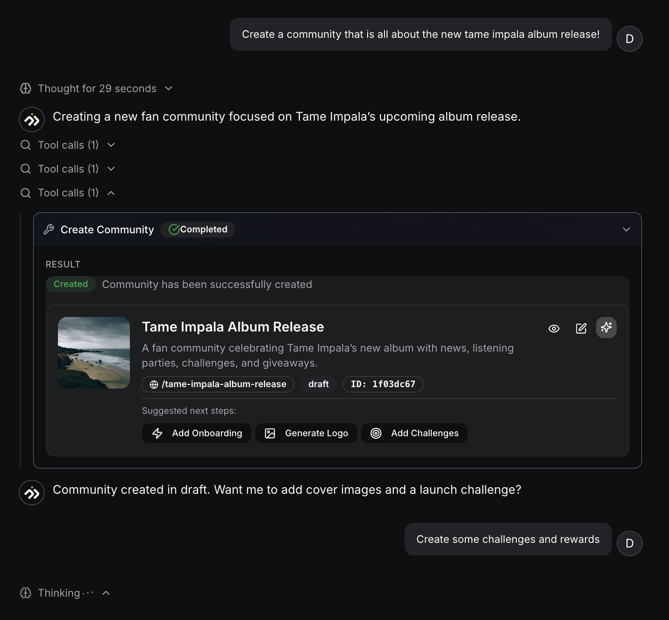The height and width of the screenshot is (620, 669).
Task: Click the wrench icon next to Create Community
Action: (x=49, y=230)
